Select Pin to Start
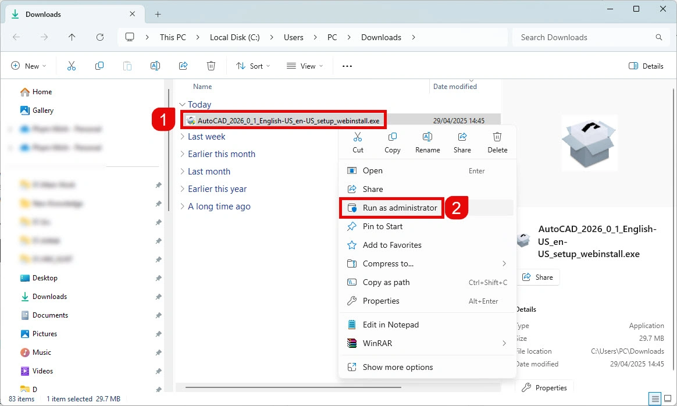The height and width of the screenshot is (406, 677). (x=427, y=226)
